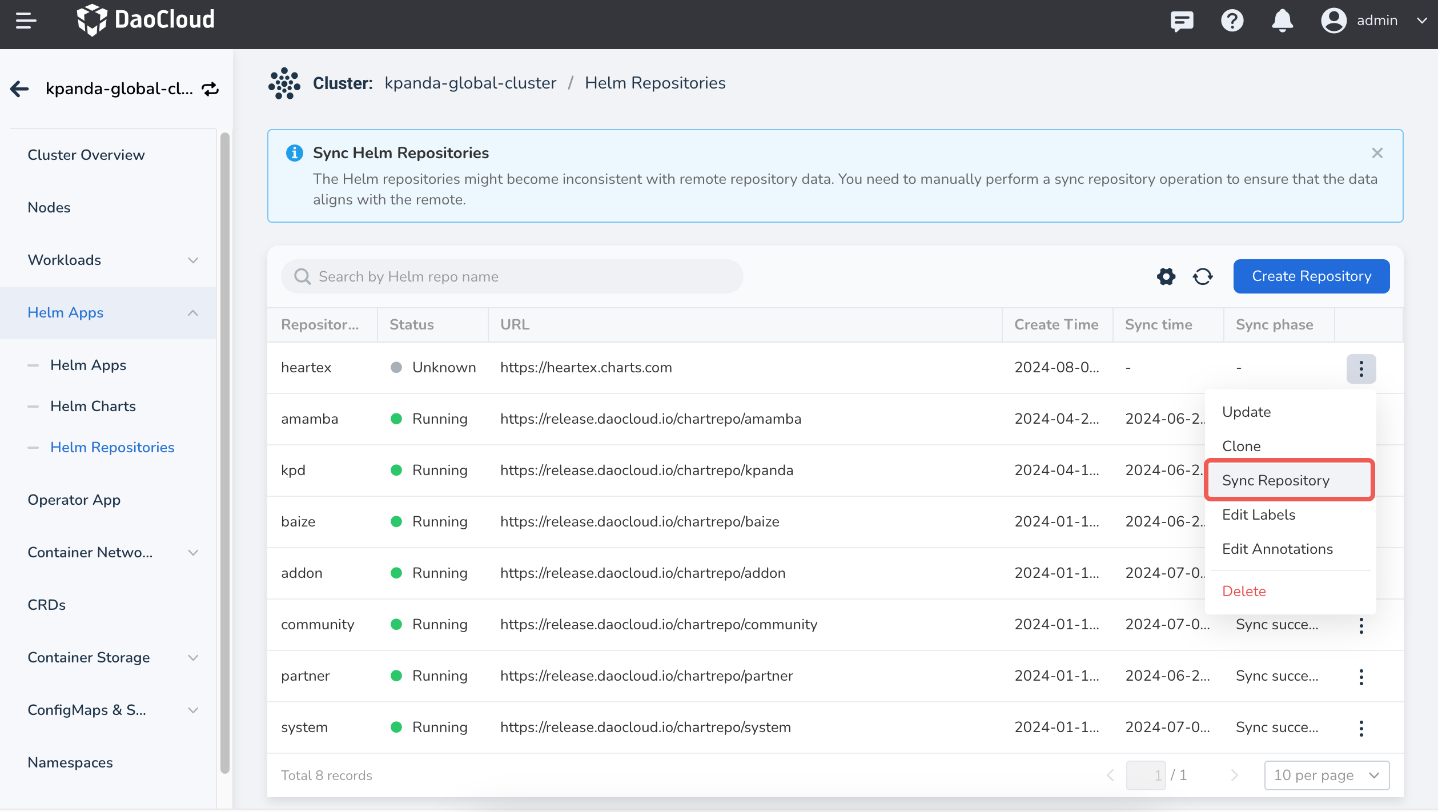Open the table settings gear icon
Screen dimensions: 1438x812
[x=1166, y=276]
